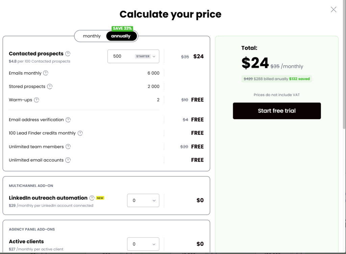Open the Active clients count dropdown

(143, 244)
